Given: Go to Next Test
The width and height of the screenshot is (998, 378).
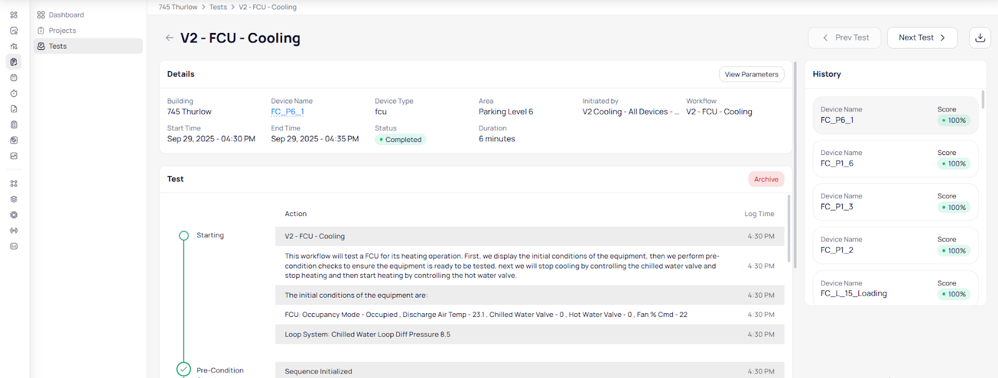Looking at the screenshot, I should point(921,37).
